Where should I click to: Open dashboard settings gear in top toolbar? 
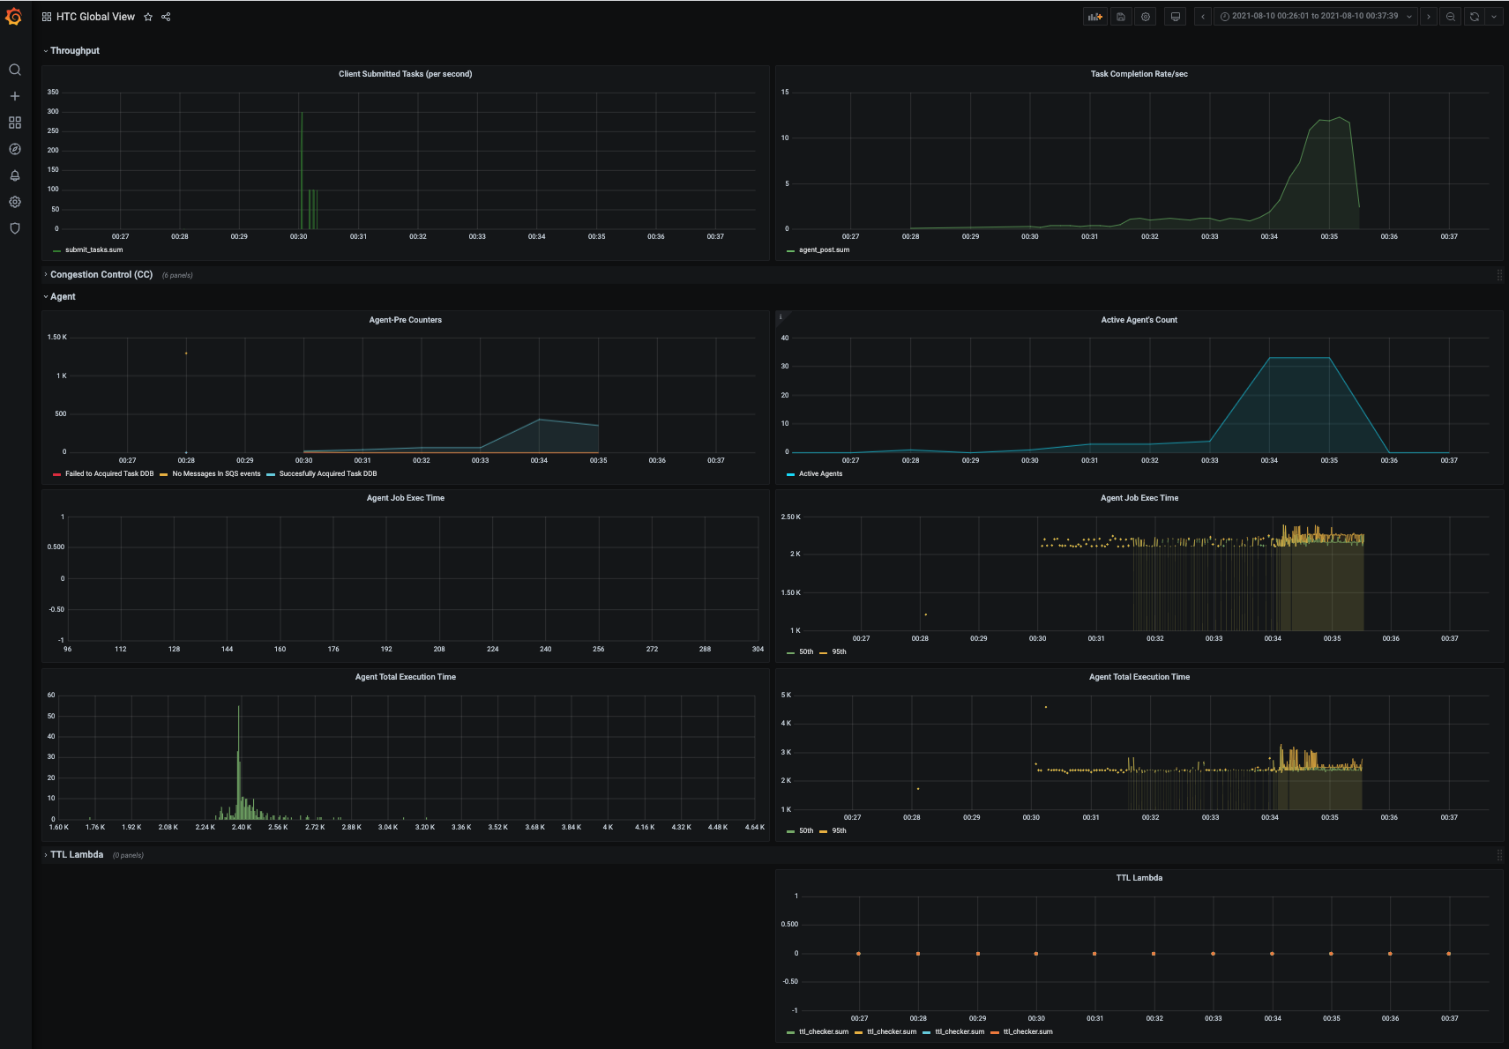click(1146, 17)
